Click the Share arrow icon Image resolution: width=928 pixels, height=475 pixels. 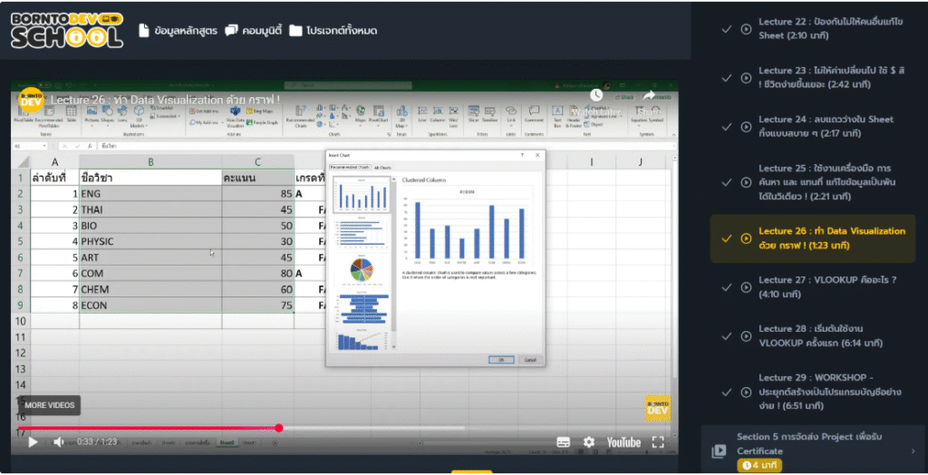pos(650,95)
